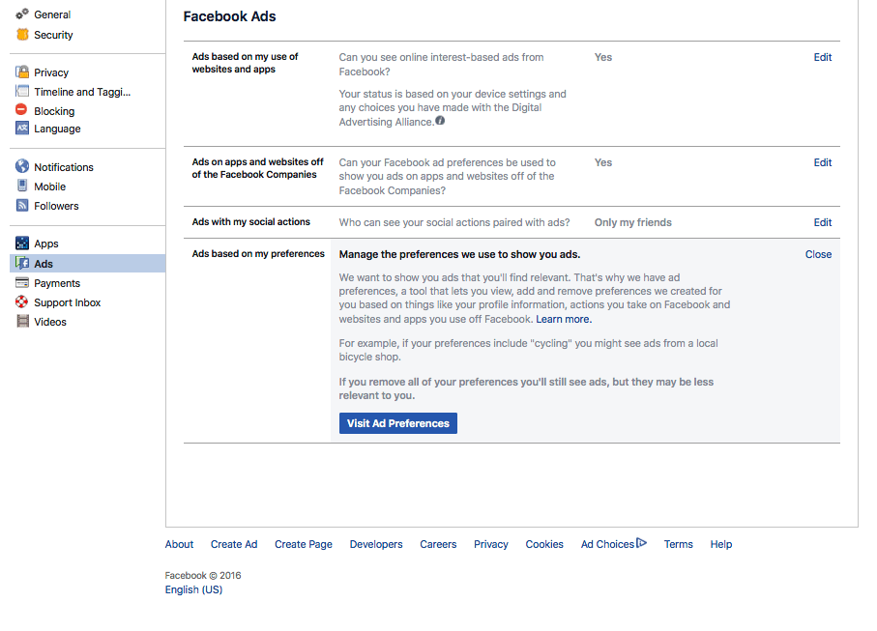Edit ads with my social actions

point(822,222)
